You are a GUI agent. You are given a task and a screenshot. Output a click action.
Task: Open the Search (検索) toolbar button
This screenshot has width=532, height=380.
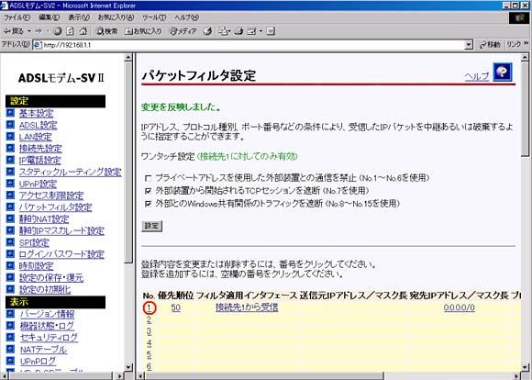[106, 31]
